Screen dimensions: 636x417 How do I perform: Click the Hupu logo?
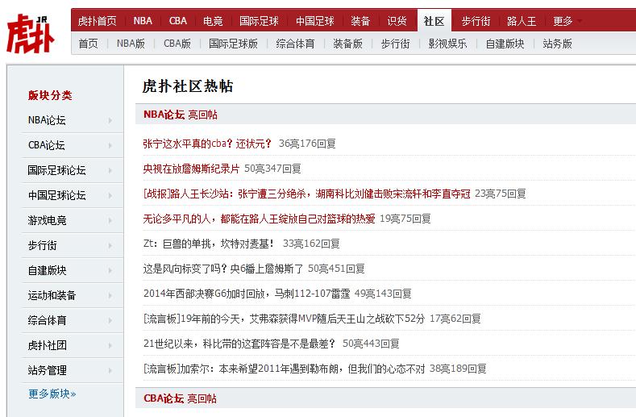click(30, 34)
